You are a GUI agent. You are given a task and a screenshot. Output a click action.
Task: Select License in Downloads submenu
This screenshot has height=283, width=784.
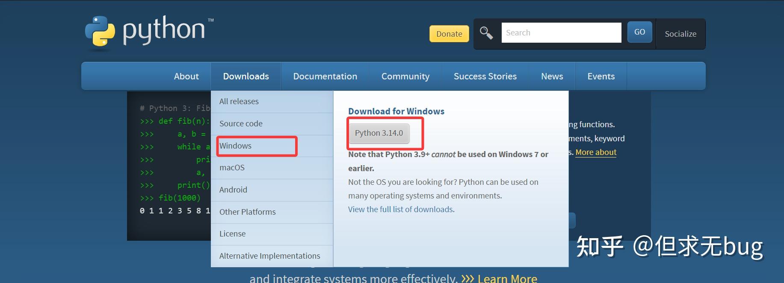[272, 234]
